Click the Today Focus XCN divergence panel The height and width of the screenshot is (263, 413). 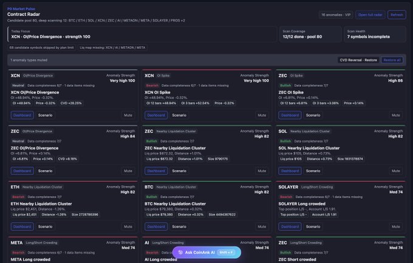pyautogui.click(x=142, y=34)
